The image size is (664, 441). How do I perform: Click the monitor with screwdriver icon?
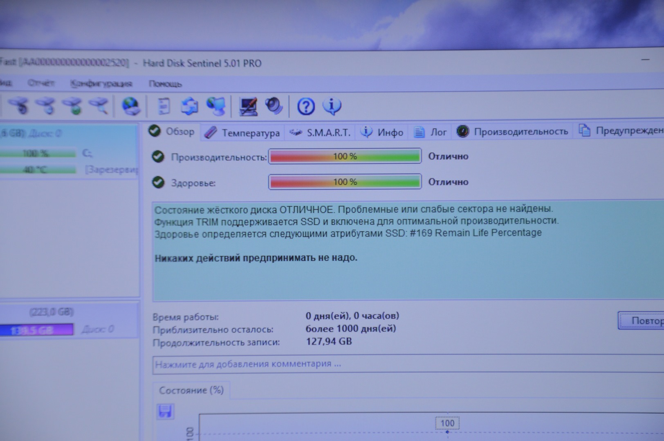point(248,107)
